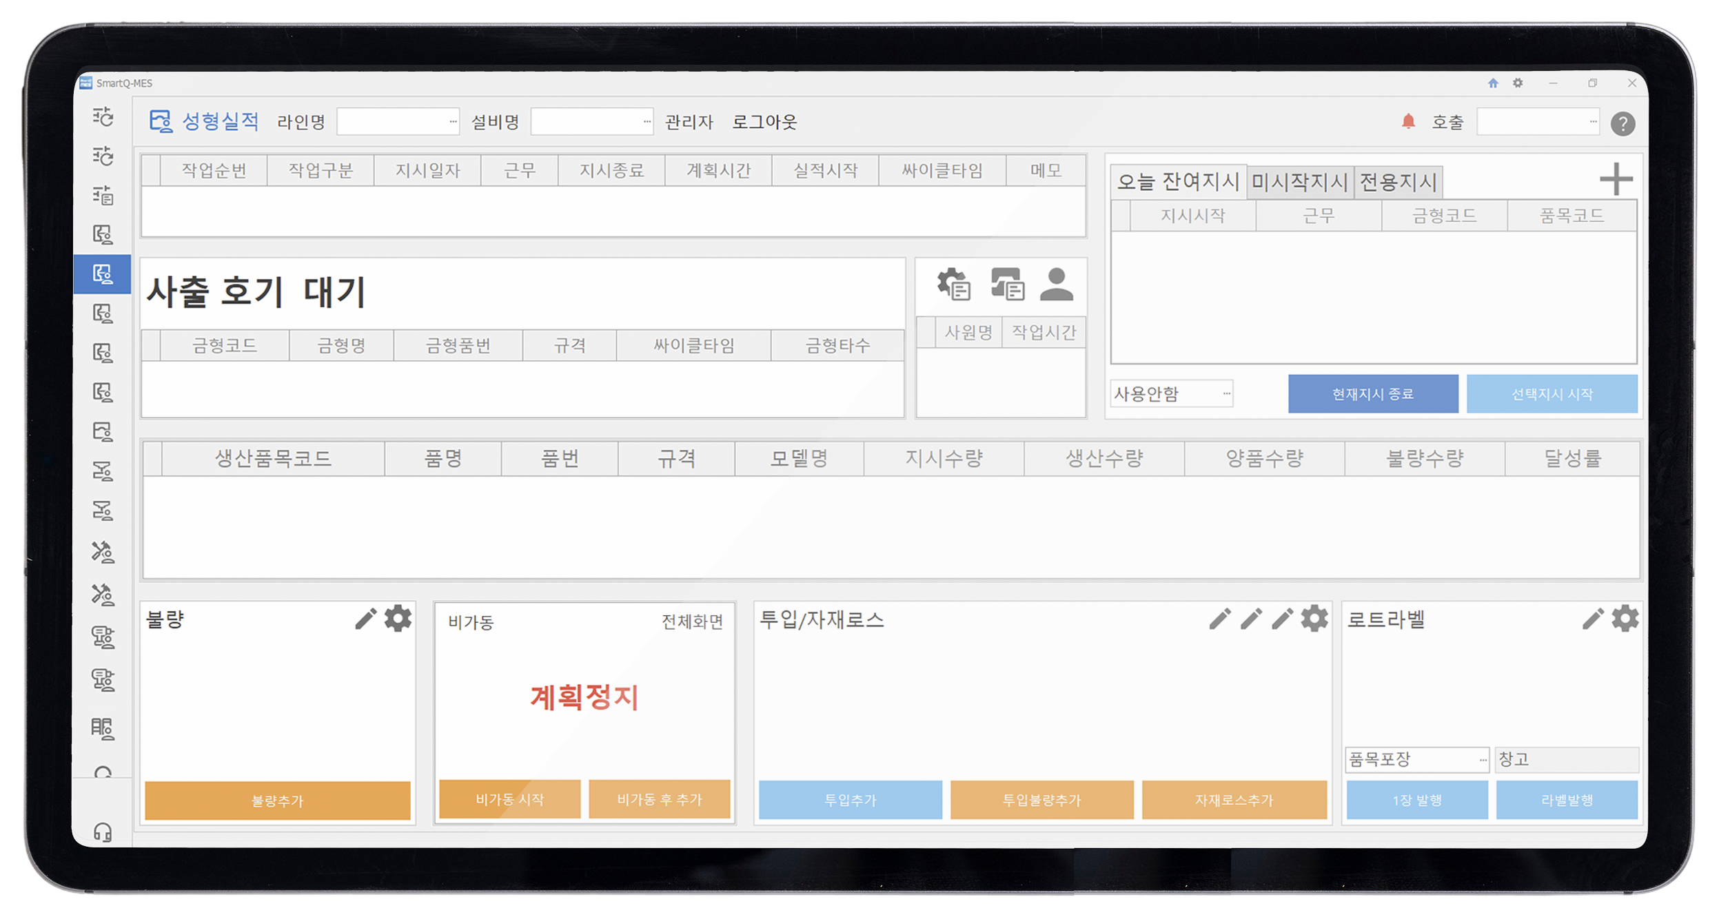Viewport: 1719px width, 917px height.
Task: Open the help question mark icon
Action: [1623, 123]
